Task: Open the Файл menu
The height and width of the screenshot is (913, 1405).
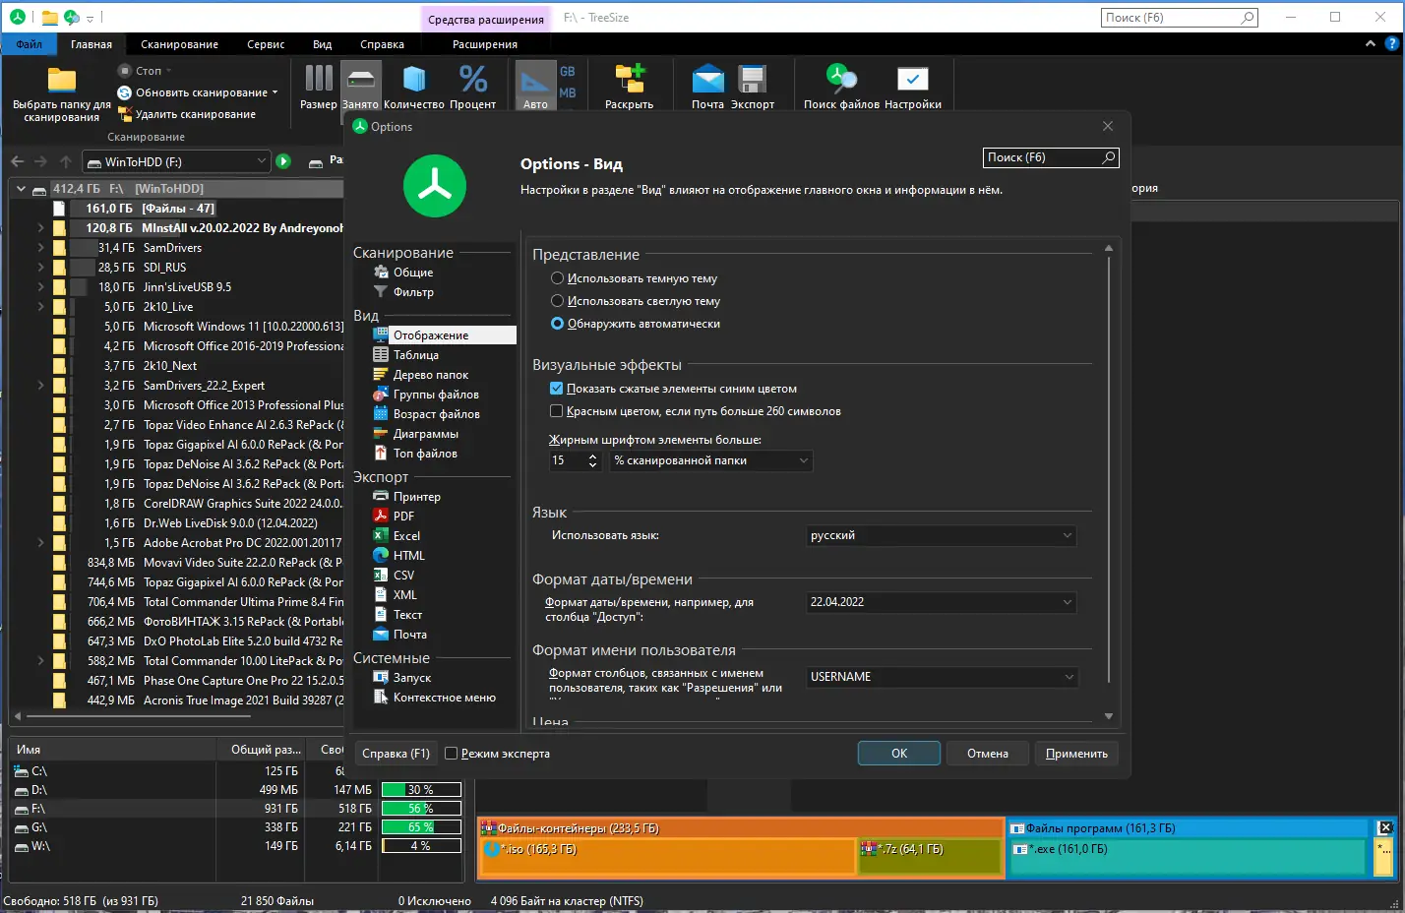Action: [x=29, y=44]
